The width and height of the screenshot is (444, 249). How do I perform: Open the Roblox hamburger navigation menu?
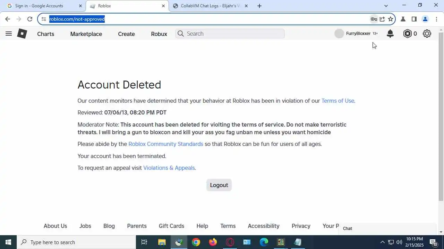pos(9,34)
